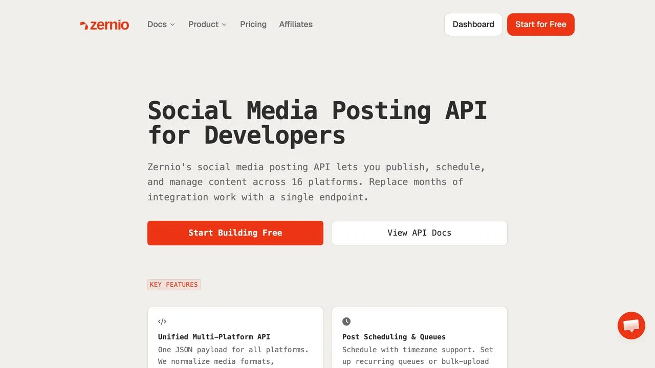655x368 pixels.
Task: Click the KEY FEATURES label
Action: (x=174, y=285)
